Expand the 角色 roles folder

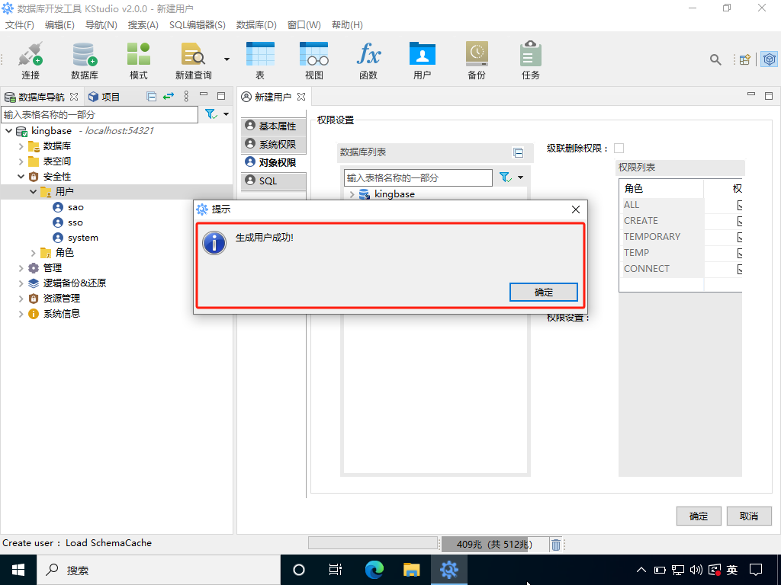(34, 253)
